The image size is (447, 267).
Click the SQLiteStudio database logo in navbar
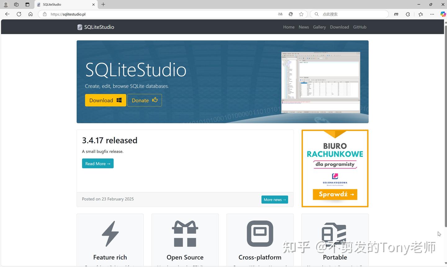pos(79,27)
